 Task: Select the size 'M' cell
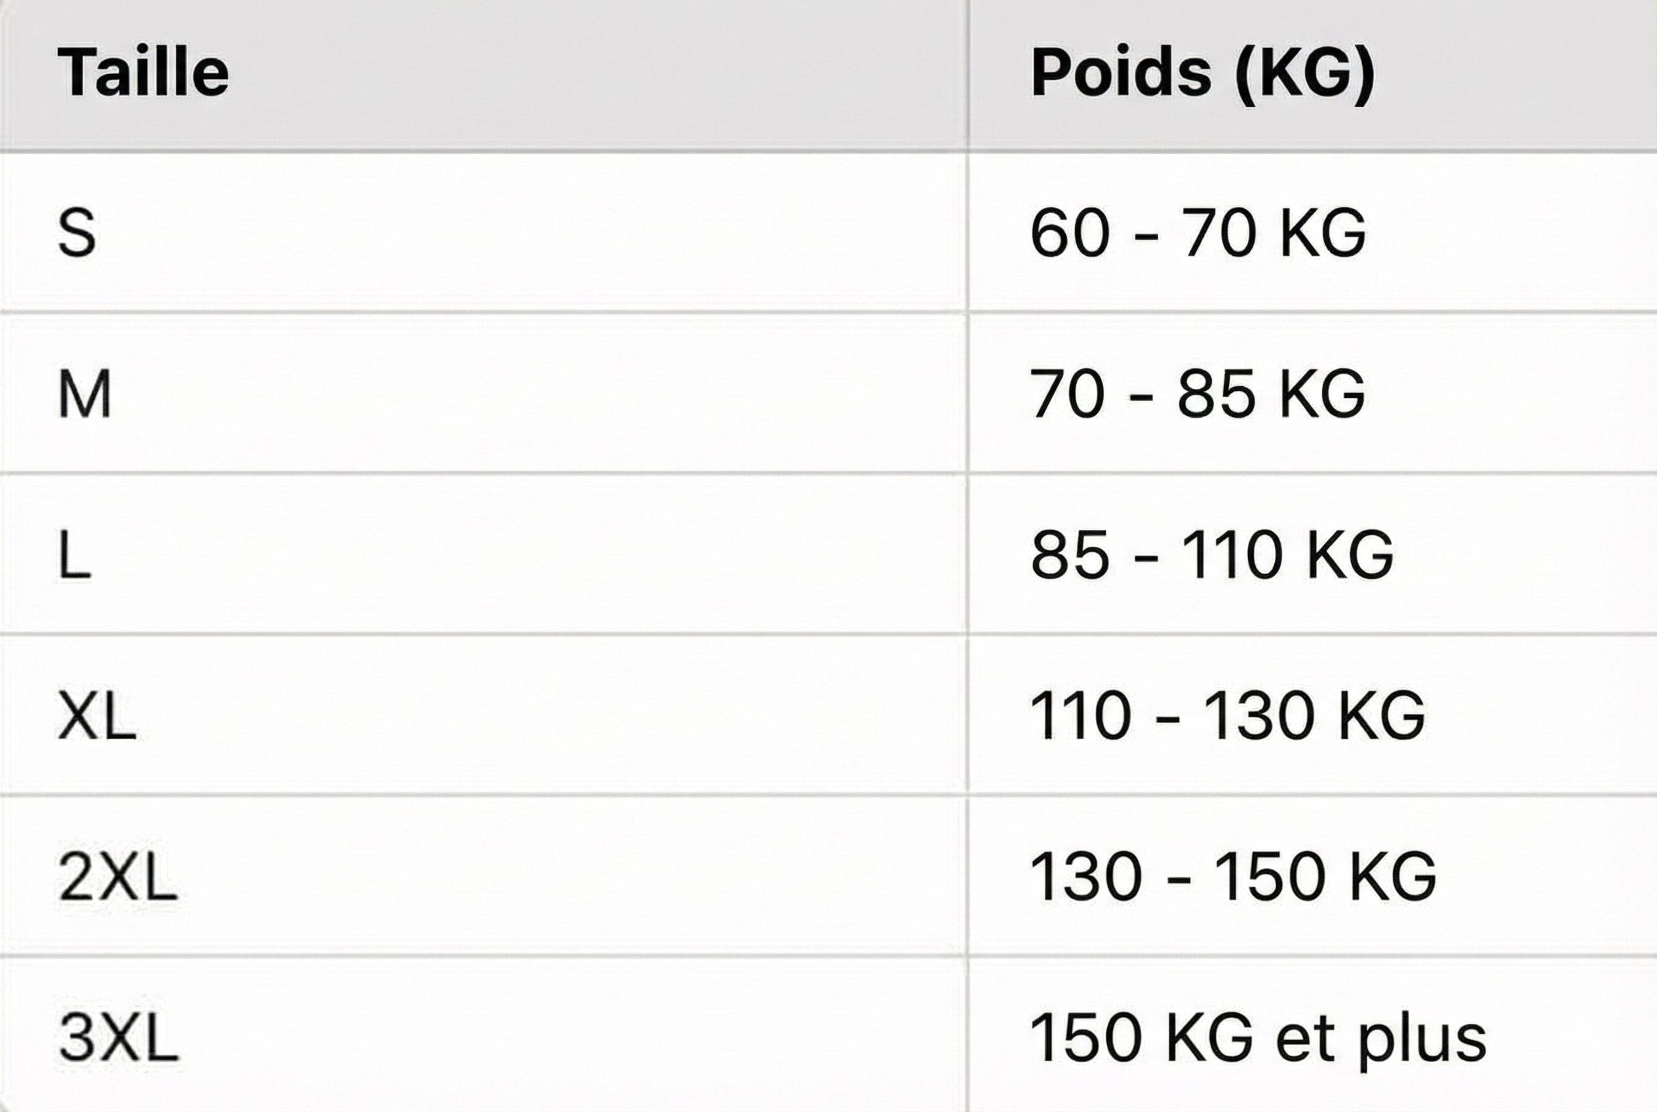tap(85, 393)
